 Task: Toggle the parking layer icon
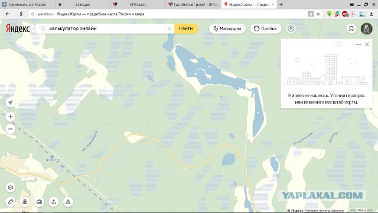click(x=291, y=28)
